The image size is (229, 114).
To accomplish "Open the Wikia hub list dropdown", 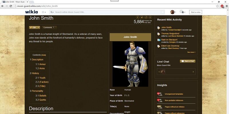I will pyautogui.click(x=44, y=12).
